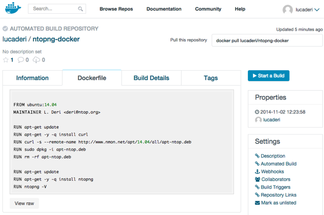Click the MAINTAINER L. Deri line

[x=56, y=112]
